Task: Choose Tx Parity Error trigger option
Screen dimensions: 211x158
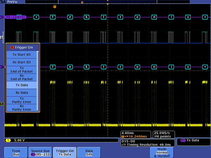Action: 22,100
